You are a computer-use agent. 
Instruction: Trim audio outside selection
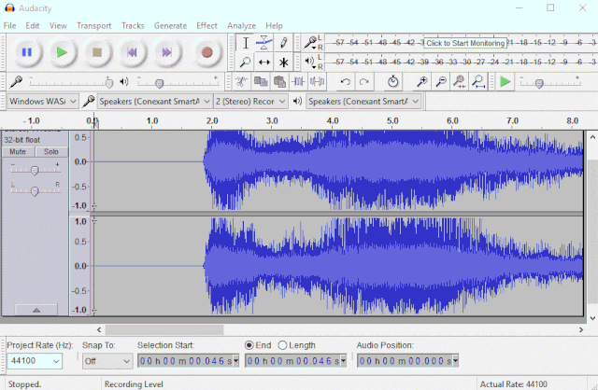(299, 81)
